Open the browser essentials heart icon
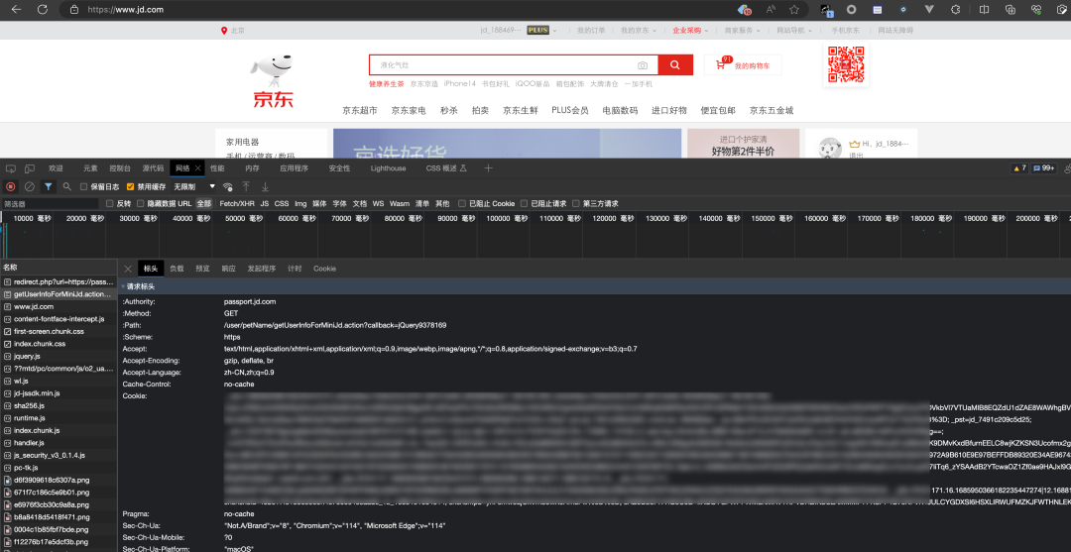 tap(1036, 10)
